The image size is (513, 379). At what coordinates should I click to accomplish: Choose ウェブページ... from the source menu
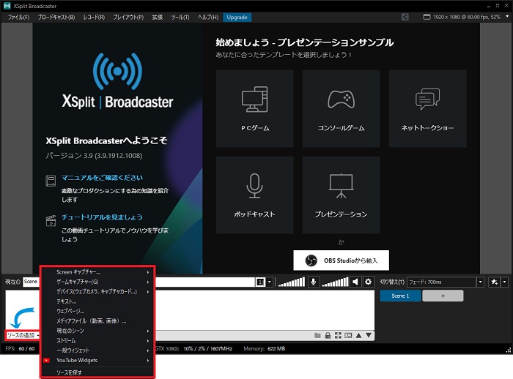click(97, 312)
